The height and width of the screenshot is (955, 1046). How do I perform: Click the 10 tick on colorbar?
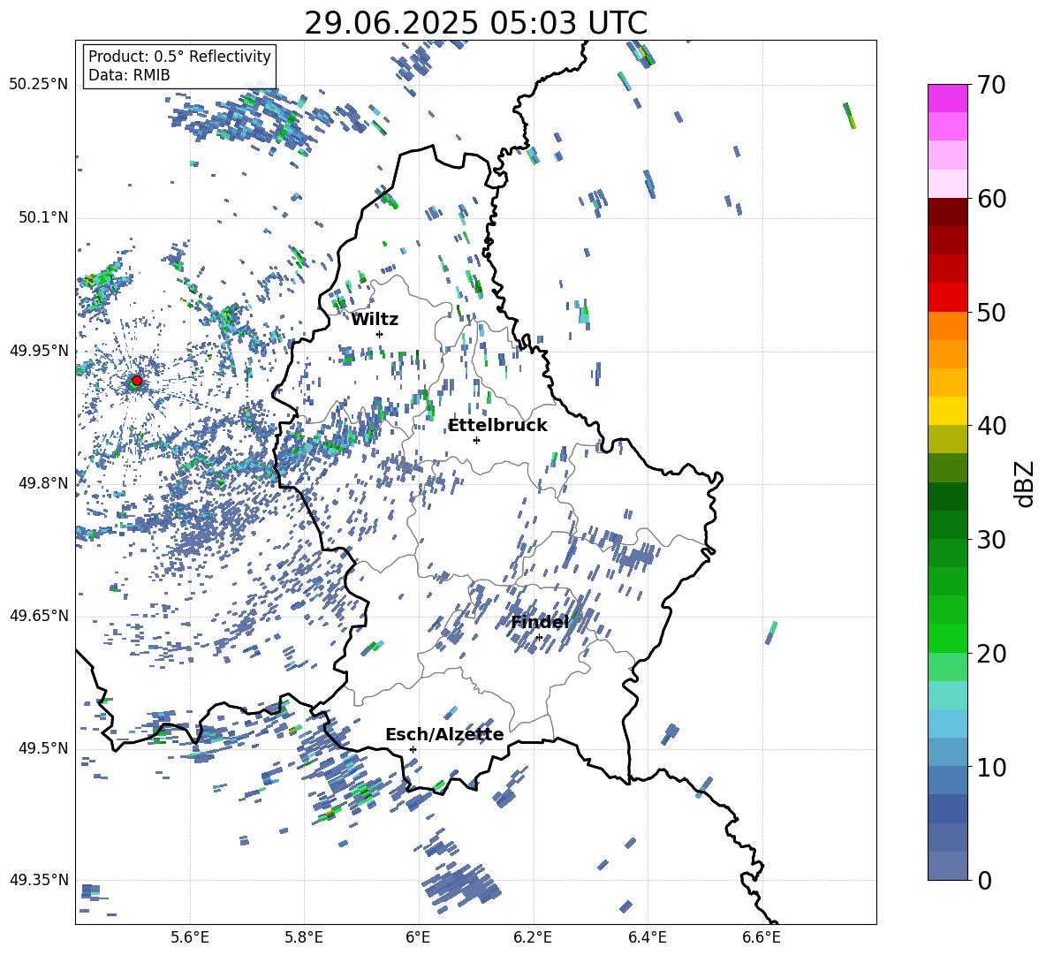tap(991, 767)
